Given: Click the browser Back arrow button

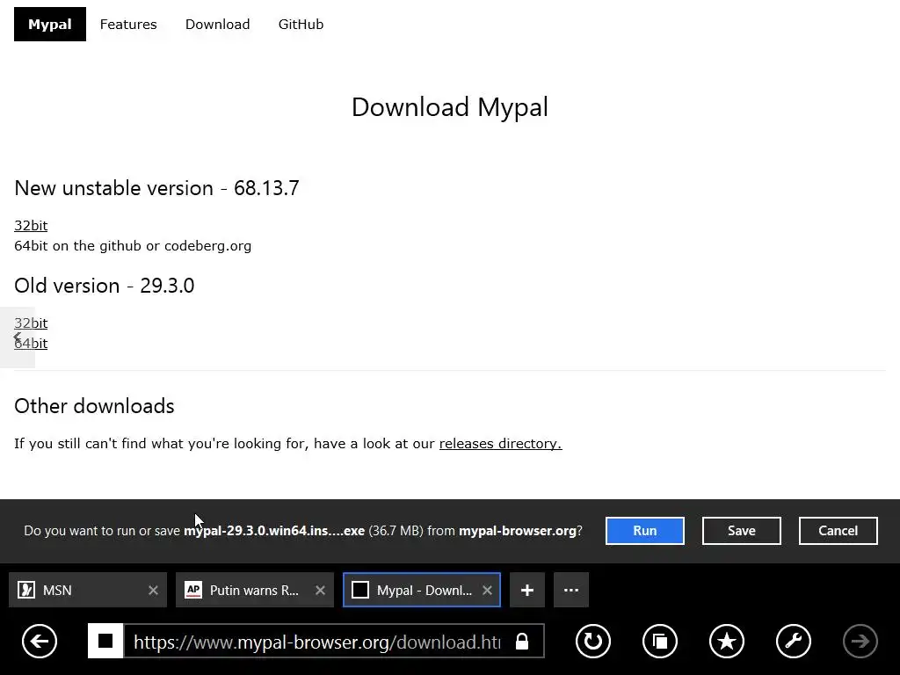Looking at the screenshot, I should (x=40, y=641).
